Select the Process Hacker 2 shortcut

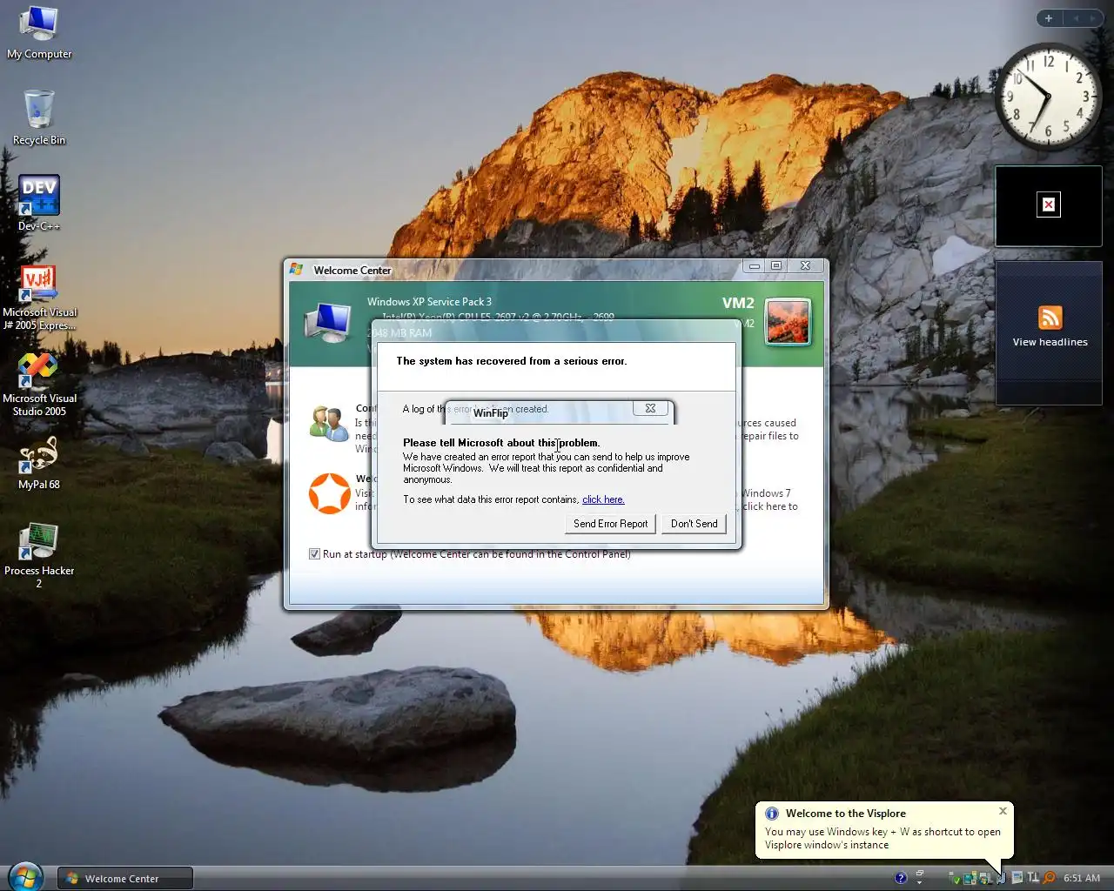(x=39, y=555)
